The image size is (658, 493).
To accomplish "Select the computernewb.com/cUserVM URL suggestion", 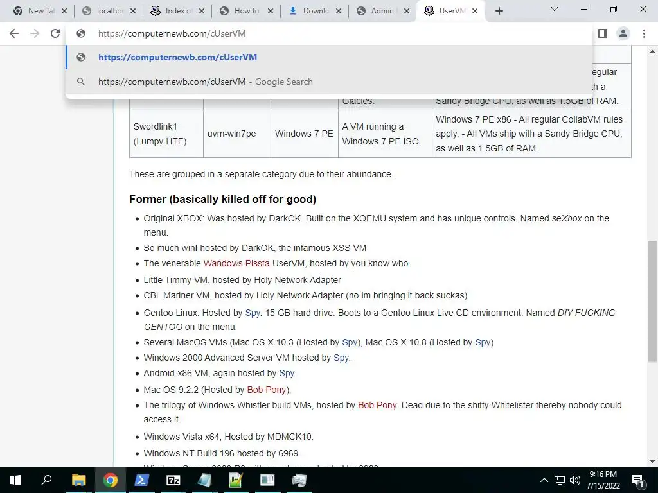I will pos(329,57).
